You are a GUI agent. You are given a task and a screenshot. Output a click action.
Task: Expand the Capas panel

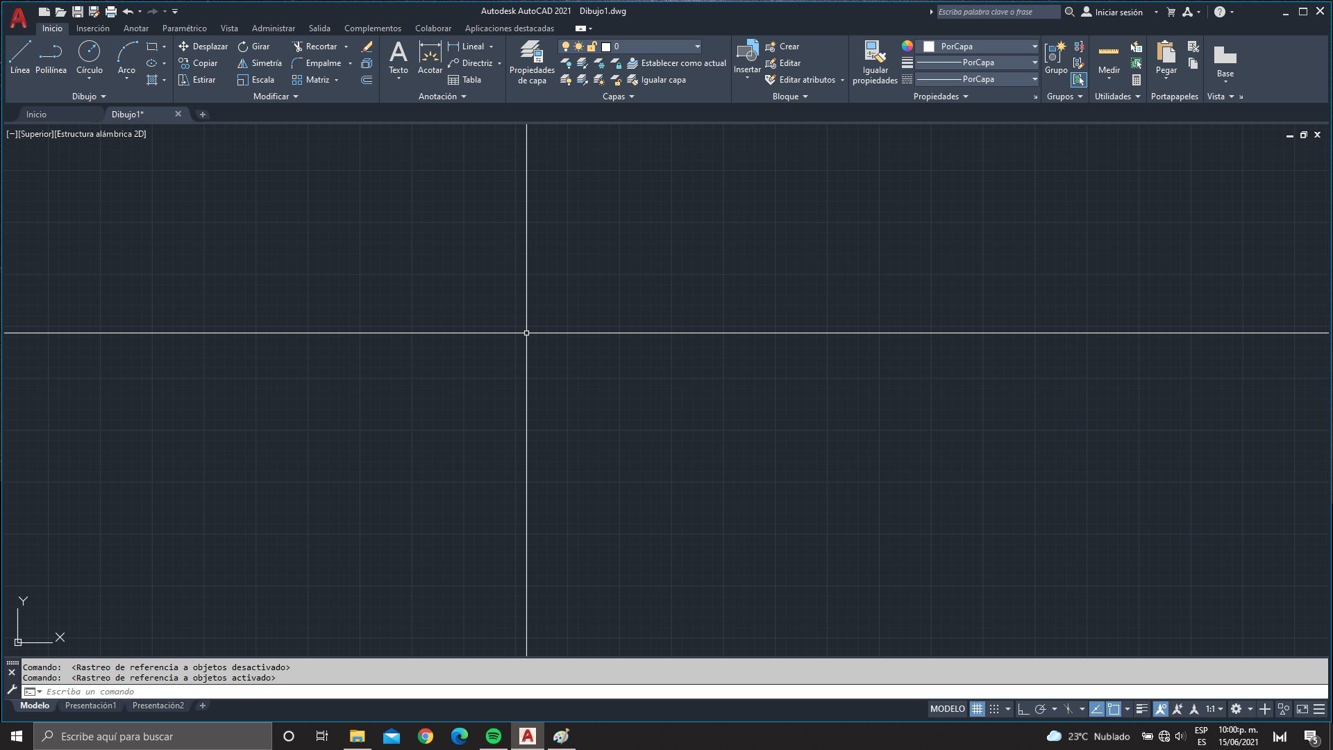[618, 97]
